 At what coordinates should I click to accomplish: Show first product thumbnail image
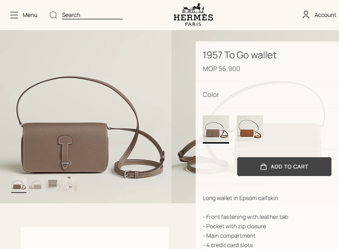pos(19,185)
